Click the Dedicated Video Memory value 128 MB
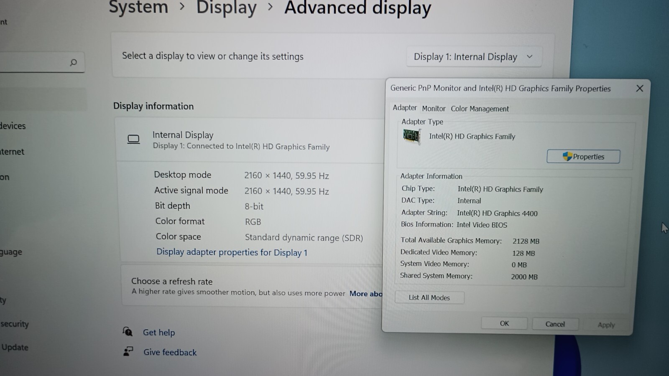This screenshot has width=669, height=376. coord(523,253)
